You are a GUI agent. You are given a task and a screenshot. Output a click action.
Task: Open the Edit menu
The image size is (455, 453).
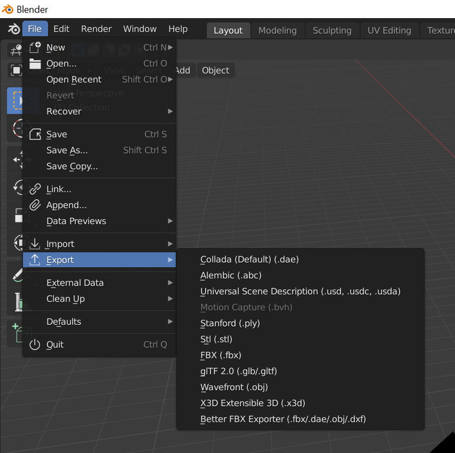pos(61,29)
